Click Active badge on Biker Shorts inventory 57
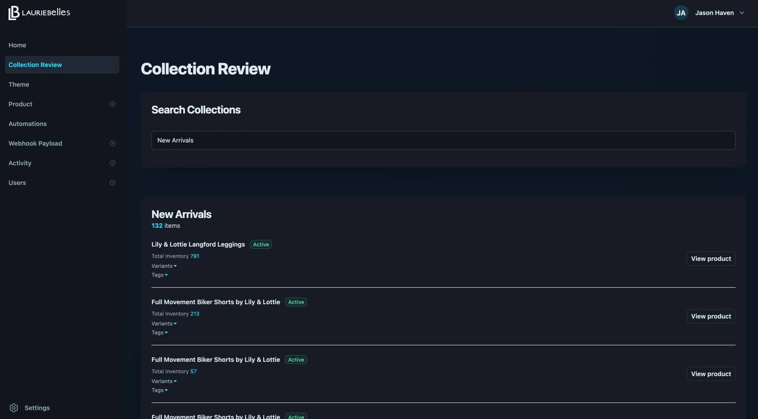758x419 pixels. (296, 360)
